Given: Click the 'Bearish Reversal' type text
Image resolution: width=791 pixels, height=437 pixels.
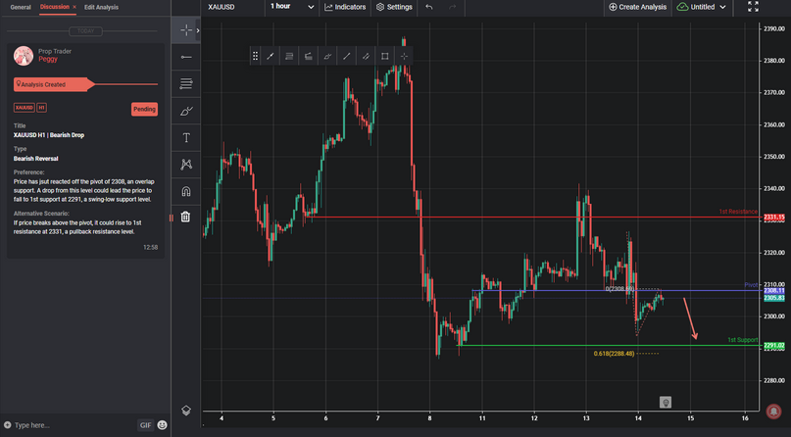Looking at the screenshot, I should 36,159.
